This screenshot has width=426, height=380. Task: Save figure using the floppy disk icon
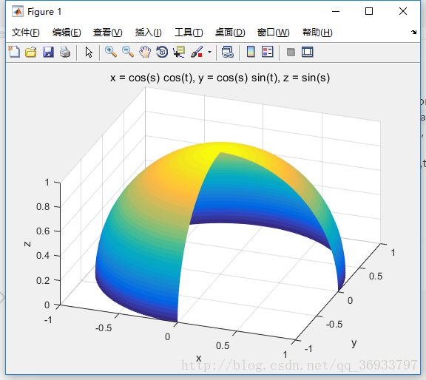tap(48, 52)
